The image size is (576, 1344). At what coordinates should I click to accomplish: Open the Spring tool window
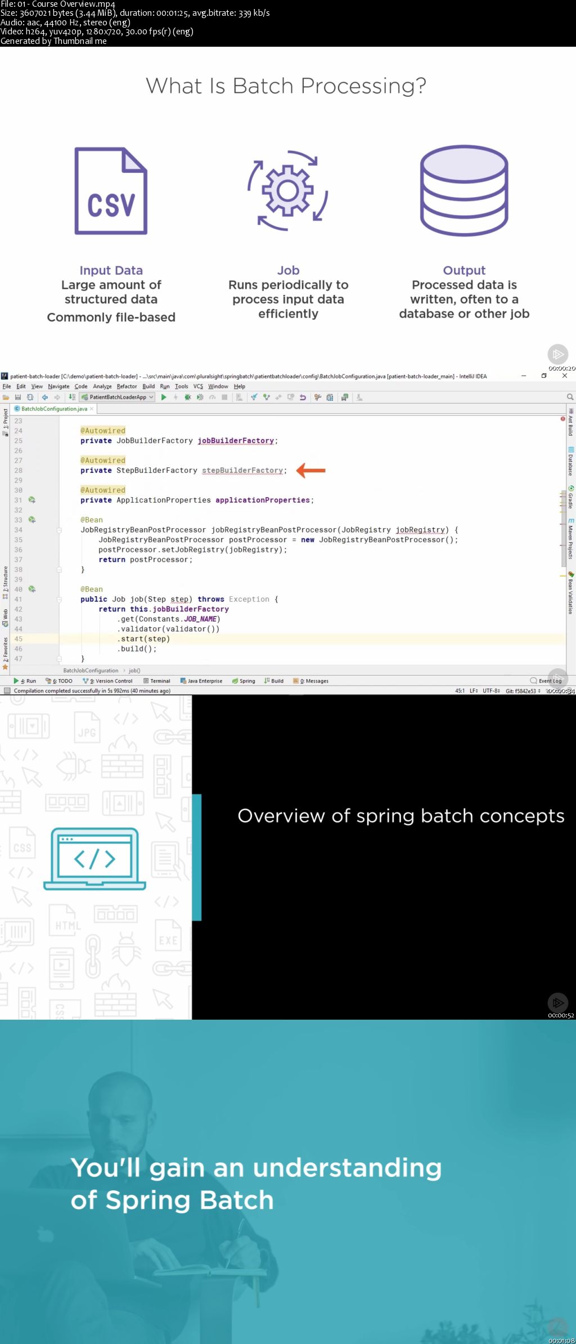point(244,681)
